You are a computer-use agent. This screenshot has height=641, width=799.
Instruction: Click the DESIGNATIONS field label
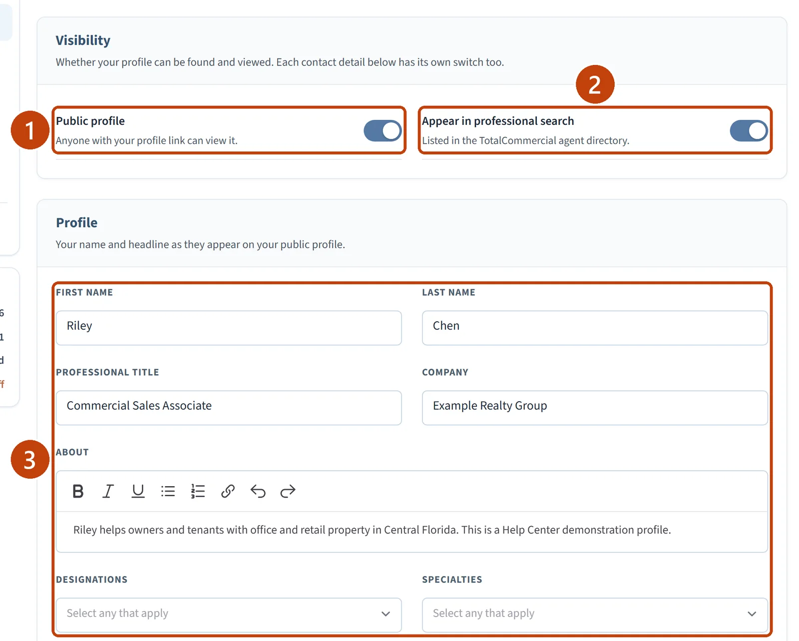(91, 580)
